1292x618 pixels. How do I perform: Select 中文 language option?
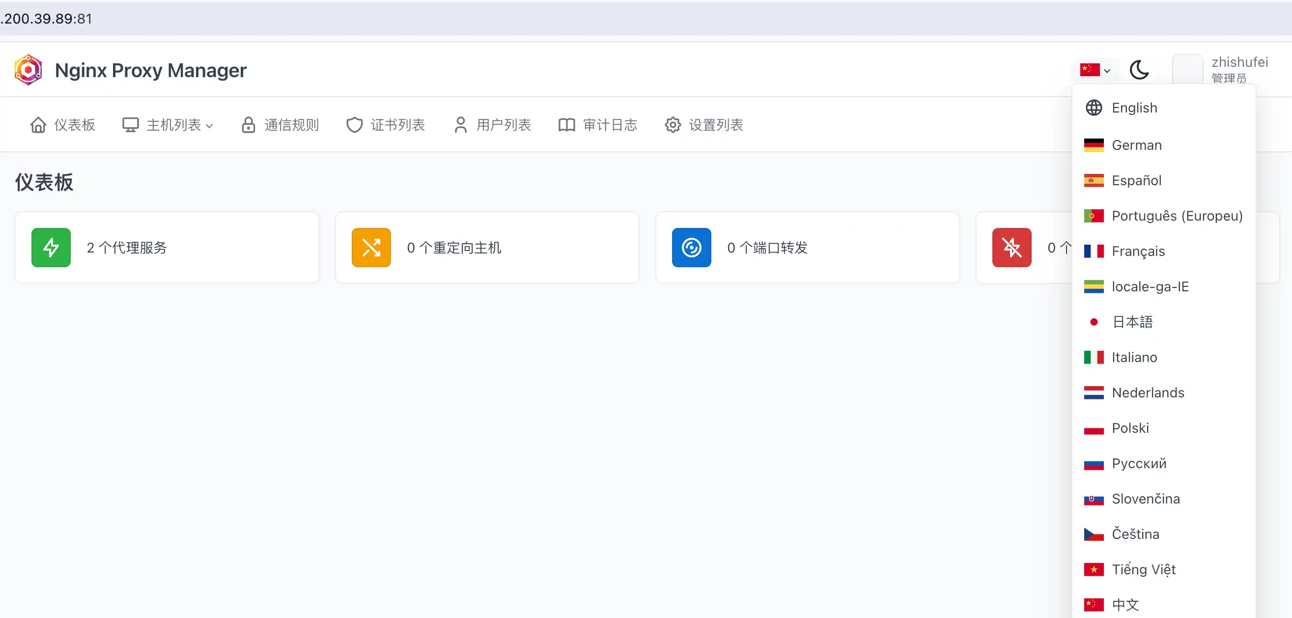coord(1164,604)
